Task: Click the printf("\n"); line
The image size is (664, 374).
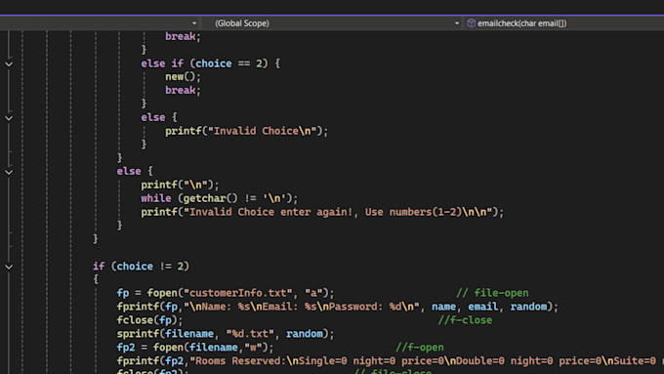Action: (x=180, y=186)
